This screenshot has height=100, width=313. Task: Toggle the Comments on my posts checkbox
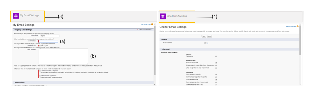[216, 75]
